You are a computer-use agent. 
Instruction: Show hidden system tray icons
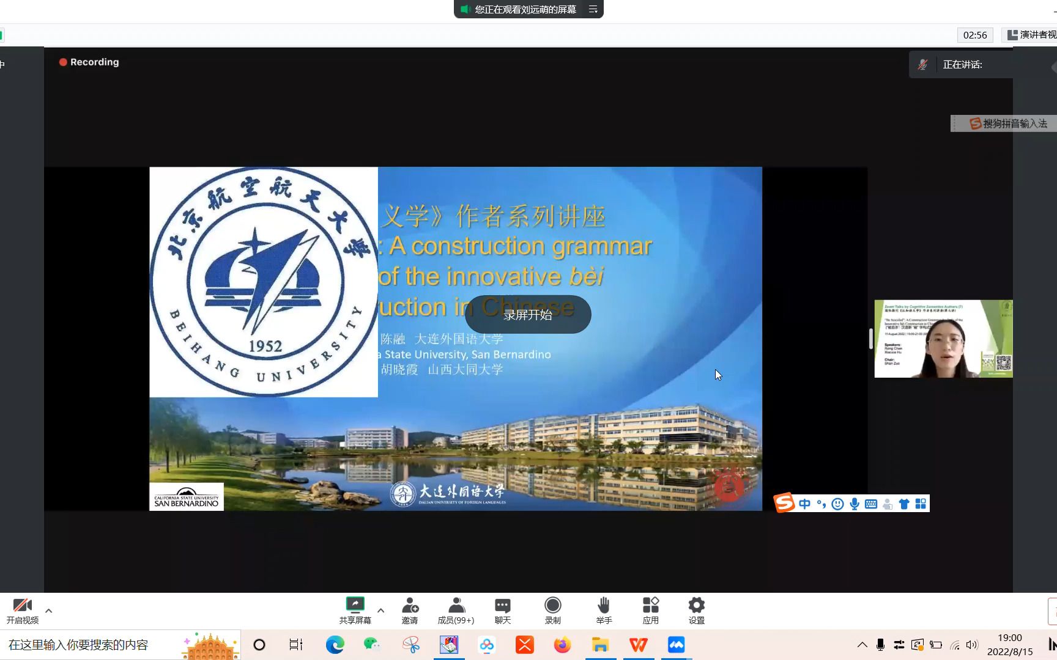coord(862,645)
